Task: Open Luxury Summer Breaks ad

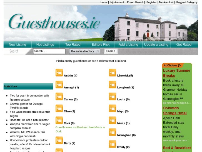Action: click(x=177, y=73)
